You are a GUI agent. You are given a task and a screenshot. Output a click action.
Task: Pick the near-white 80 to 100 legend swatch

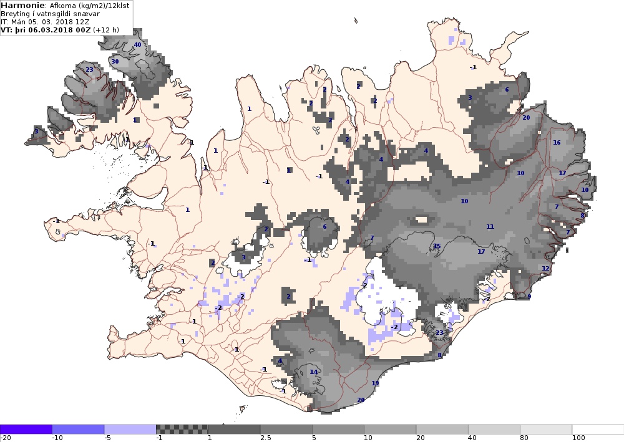546,430
